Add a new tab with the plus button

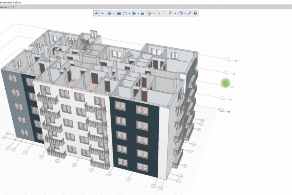(x=13, y=7)
